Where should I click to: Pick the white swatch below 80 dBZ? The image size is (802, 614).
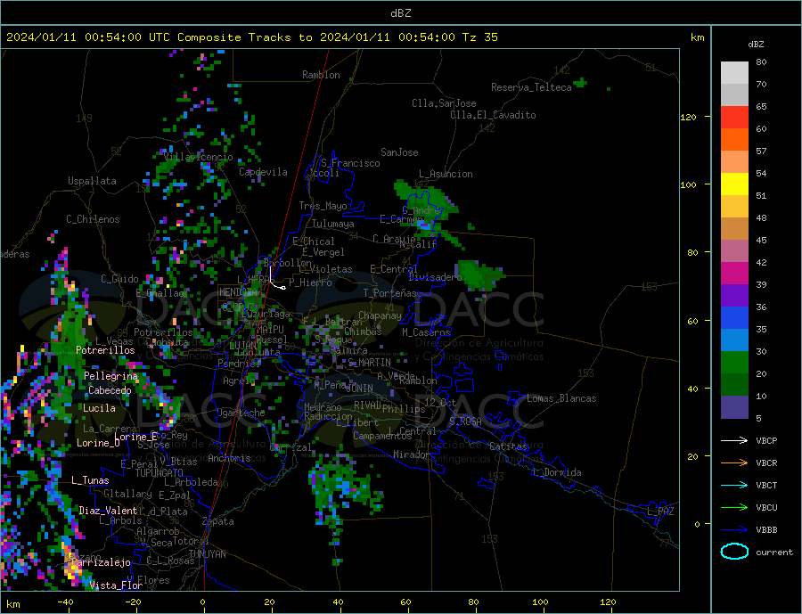[734, 73]
